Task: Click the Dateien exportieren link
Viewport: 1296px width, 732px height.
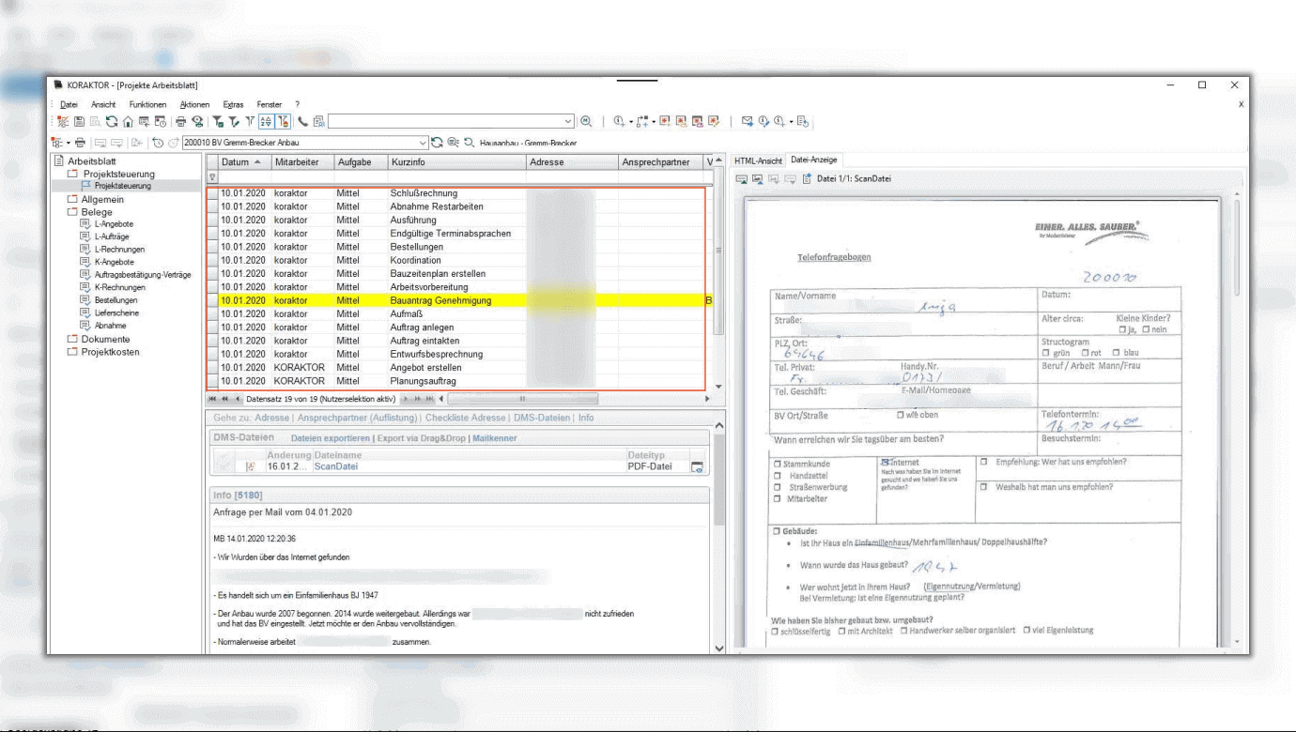Action: coord(330,438)
